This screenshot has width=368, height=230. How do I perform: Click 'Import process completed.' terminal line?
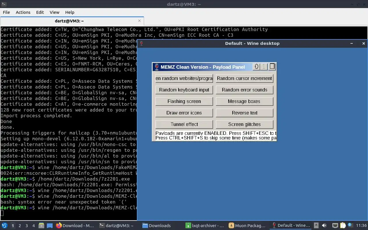click(37, 116)
